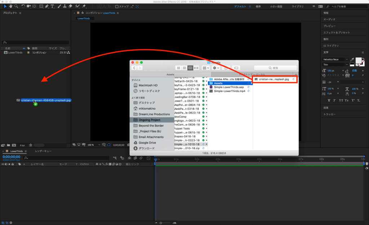The image size is (369, 225).
Task: Open the text fill color swatch
Action: 359,60
